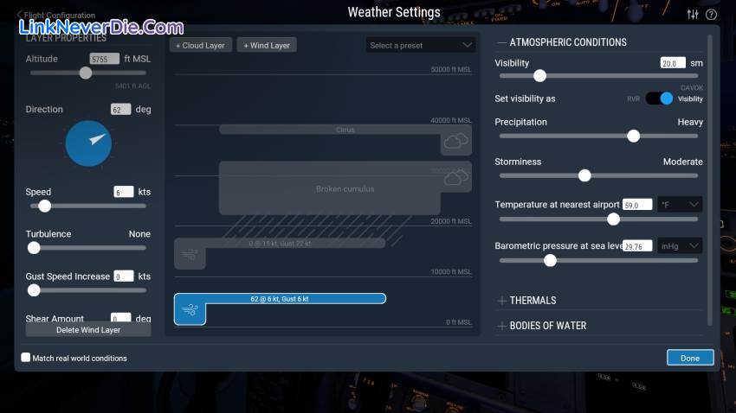The height and width of the screenshot is (413, 736).
Task: Toggle the RVR/Visibility switch
Action: tap(659, 98)
